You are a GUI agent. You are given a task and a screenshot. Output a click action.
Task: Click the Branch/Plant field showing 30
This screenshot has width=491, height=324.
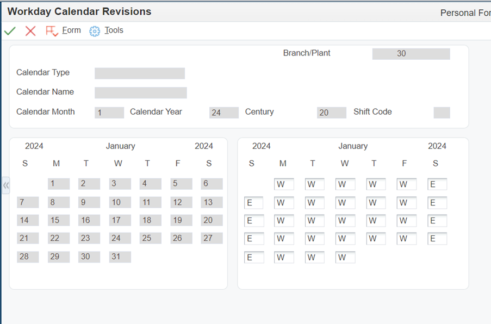pos(411,53)
